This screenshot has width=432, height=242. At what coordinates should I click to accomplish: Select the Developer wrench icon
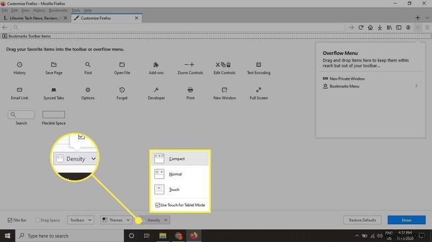156,90
